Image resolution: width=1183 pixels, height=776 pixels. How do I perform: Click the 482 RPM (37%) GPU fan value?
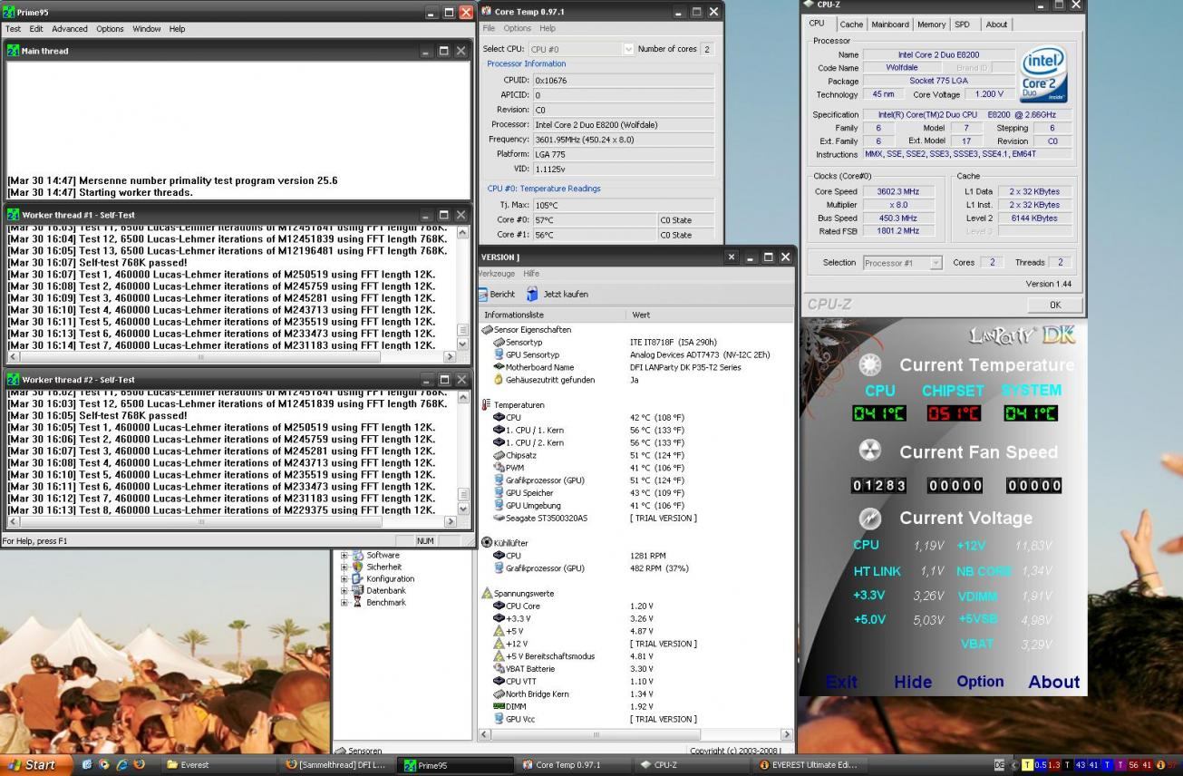(659, 568)
